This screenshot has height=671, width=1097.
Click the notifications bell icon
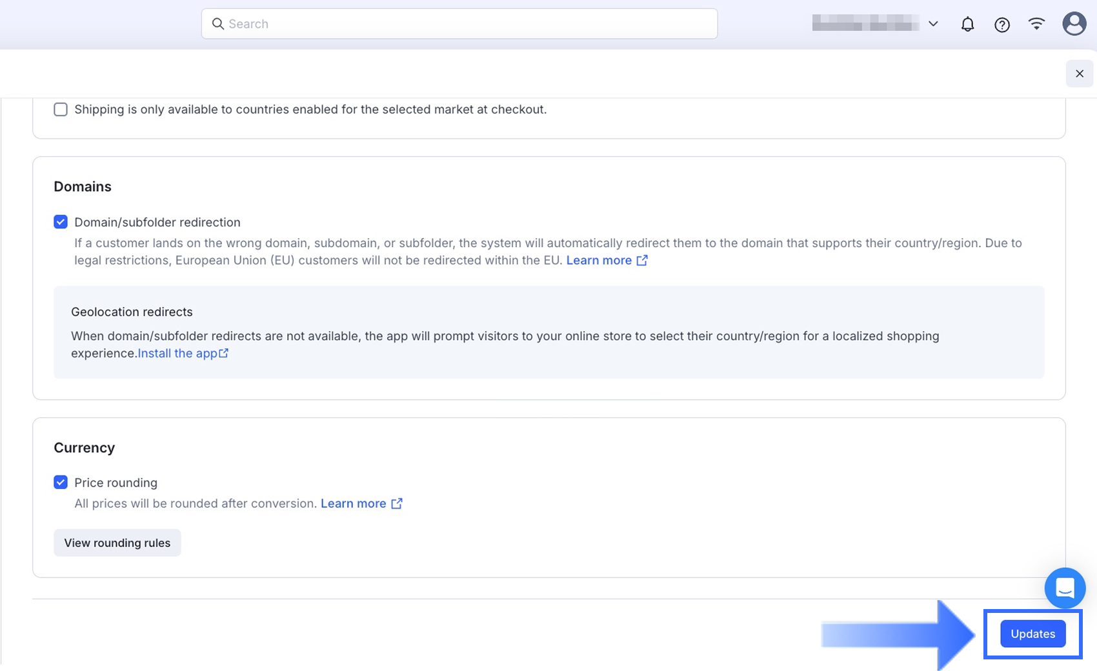[x=967, y=25]
